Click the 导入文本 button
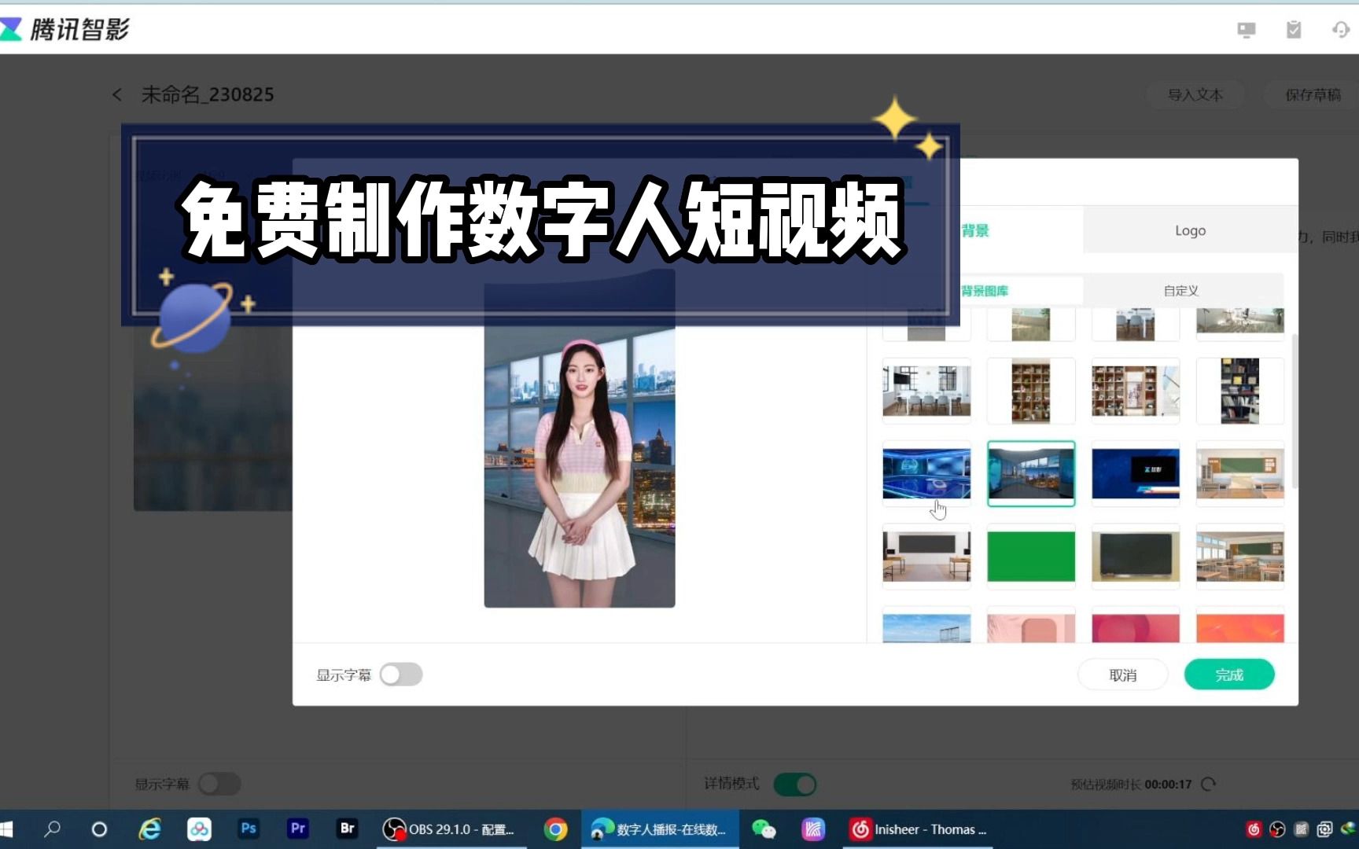1359x849 pixels. tap(1195, 95)
